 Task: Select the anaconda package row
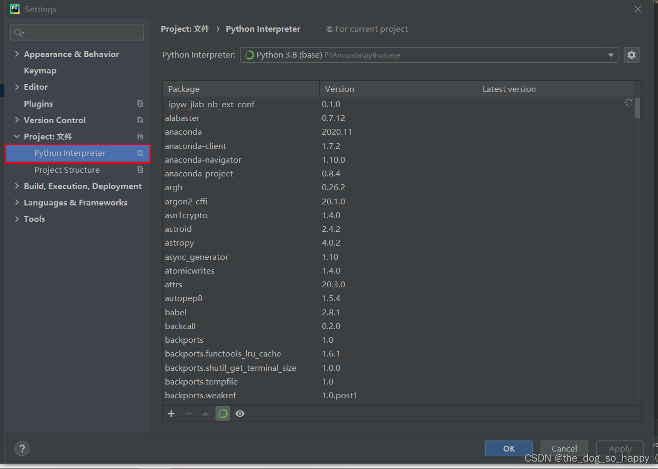tap(398, 132)
